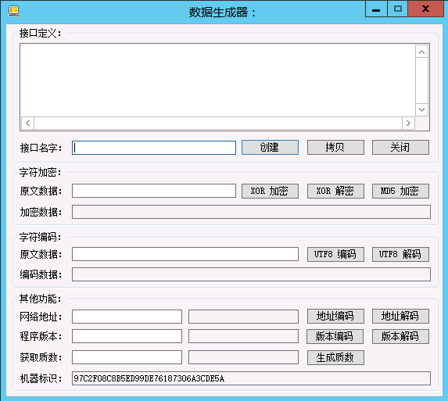
Task: Click the XOR 解密 button
Action: click(x=335, y=191)
